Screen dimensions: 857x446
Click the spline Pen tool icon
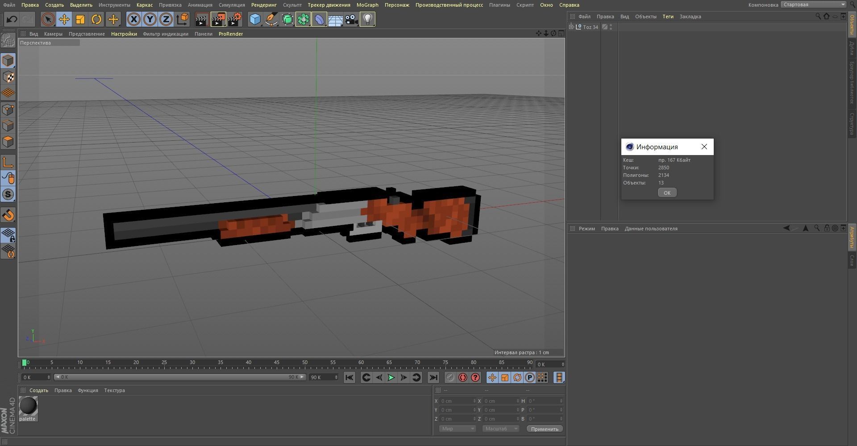(x=271, y=19)
